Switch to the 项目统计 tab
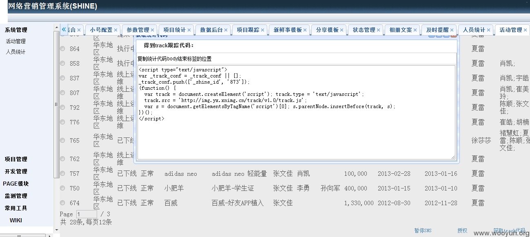 click(174, 30)
